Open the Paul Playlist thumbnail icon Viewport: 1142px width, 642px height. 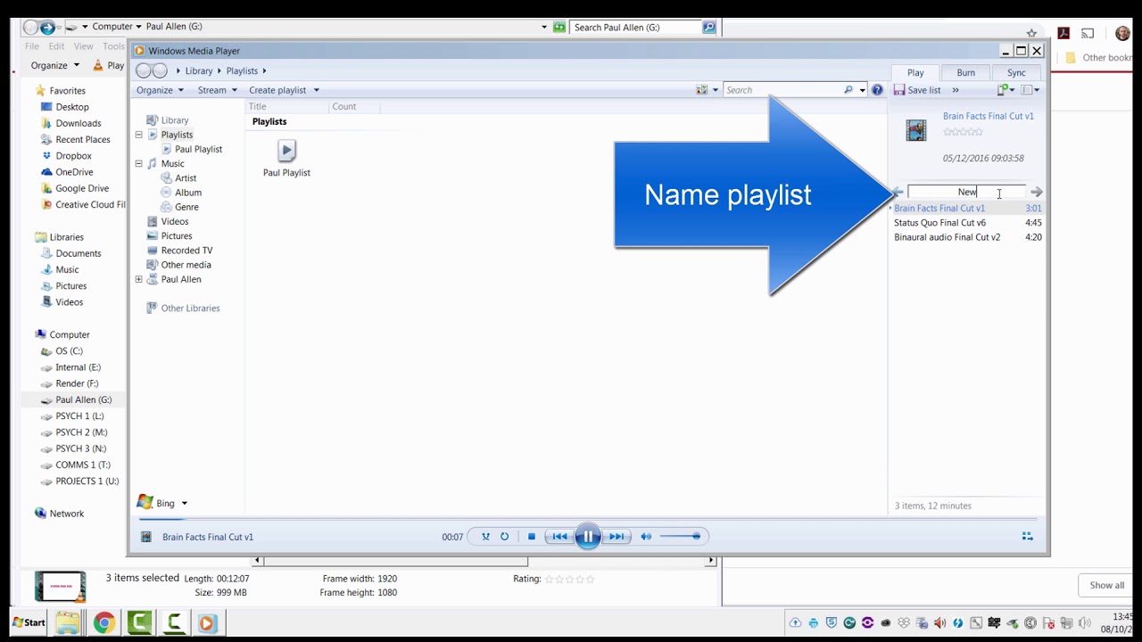[x=286, y=151]
